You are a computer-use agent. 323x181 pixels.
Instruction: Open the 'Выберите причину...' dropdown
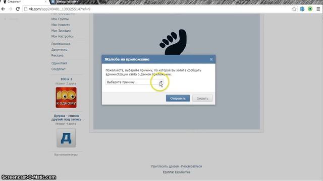pos(134,82)
